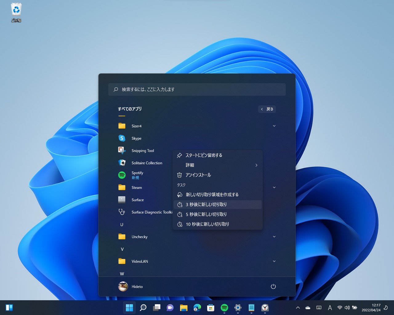Open the Hideto user account menu

coord(131,286)
